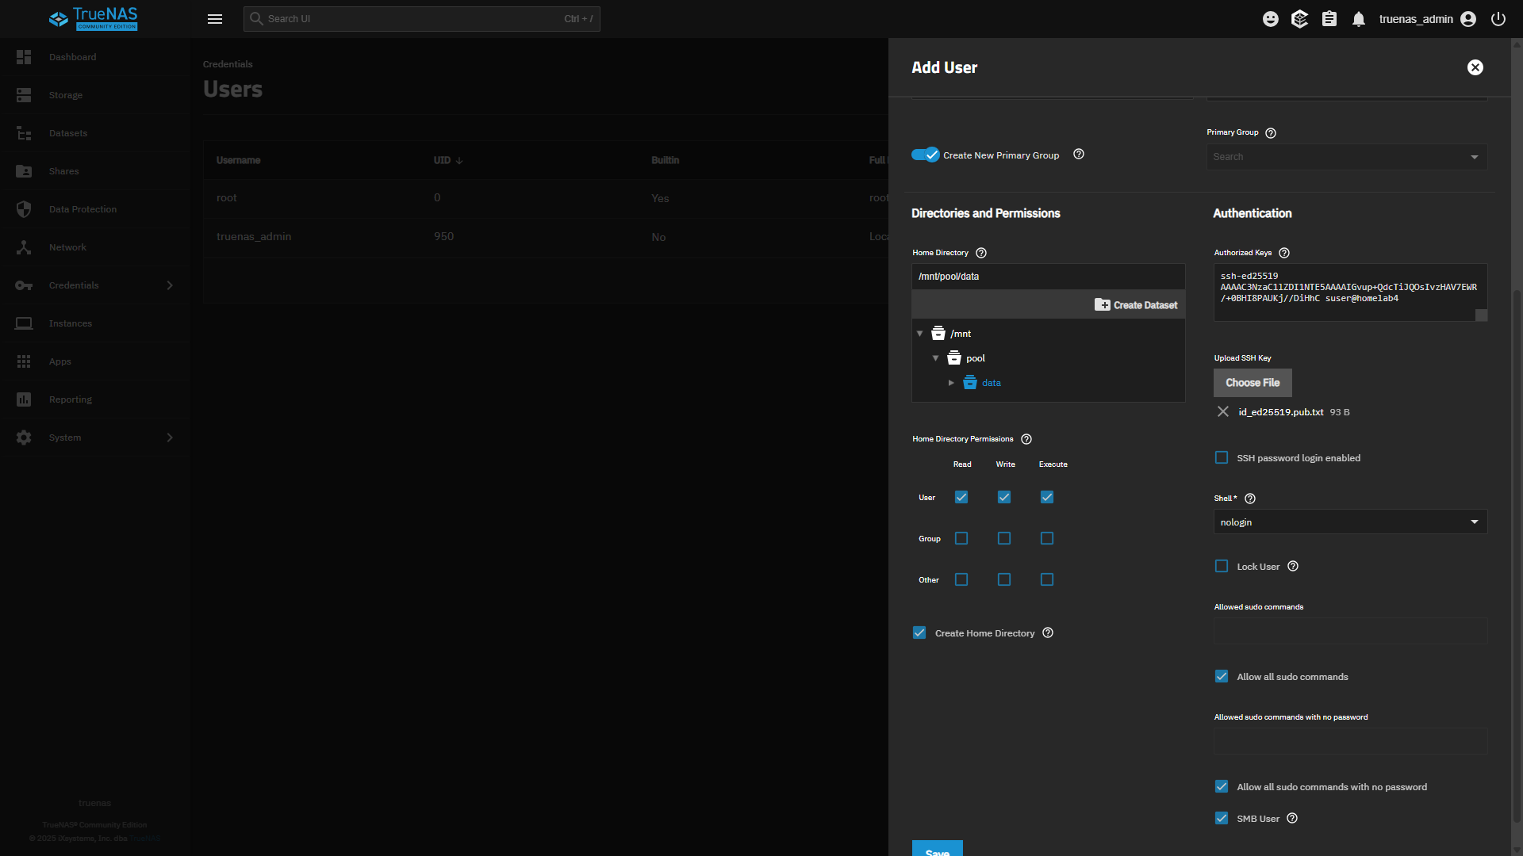Open Datasets in the sidebar
Image resolution: width=1523 pixels, height=856 pixels.
point(68,133)
